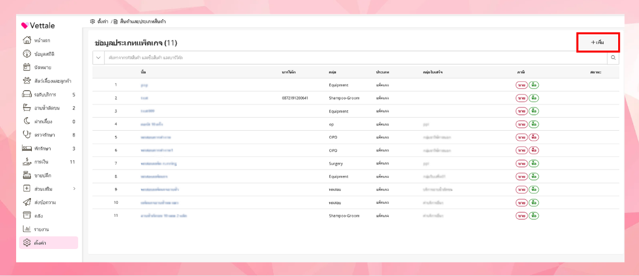This screenshot has height=276, width=639.
Task: Open สัตว์เลี้ยงและลูกค้า paw icon
Action: (x=27, y=80)
